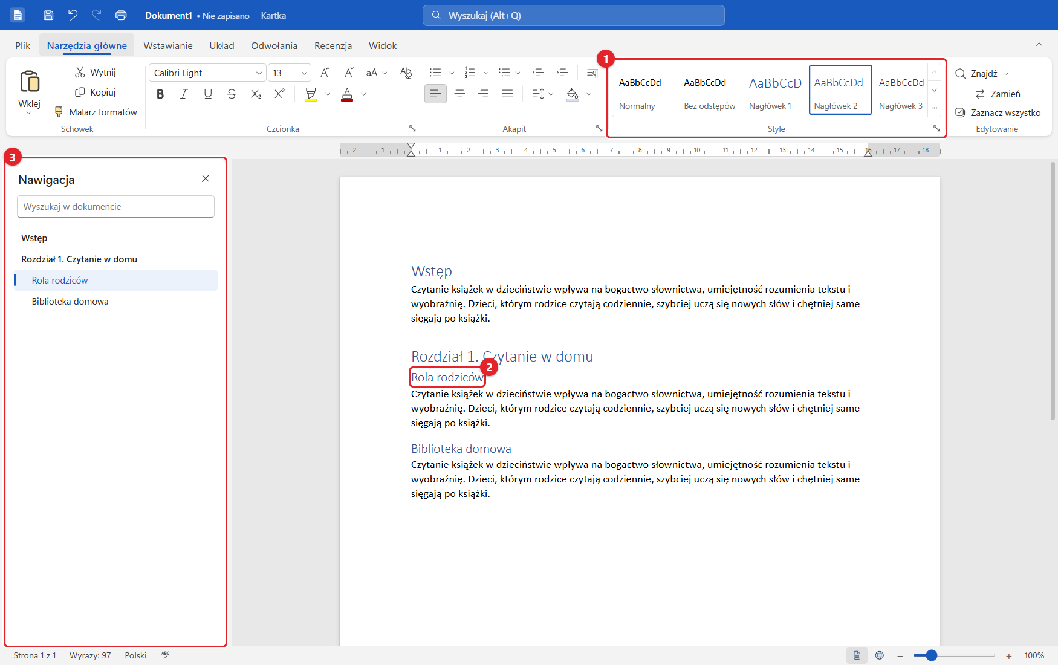Image resolution: width=1058 pixels, height=665 pixels.
Task: Click the Wyszukaj w dokumencie field
Action: [115, 206]
